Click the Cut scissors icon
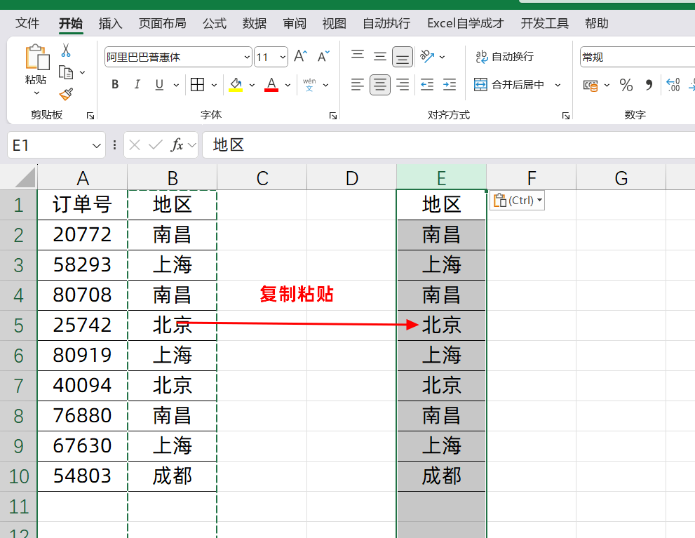This screenshot has width=695, height=538. click(66, 50)
